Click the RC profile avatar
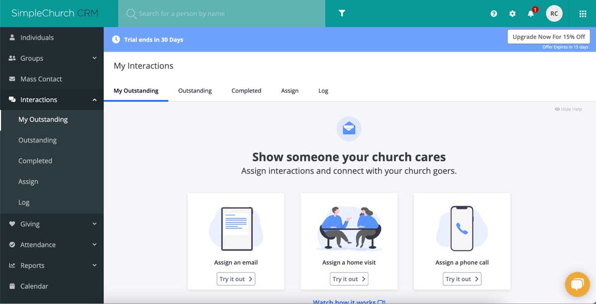The height and width of the screenshot is (304, 596). point(554,13)
